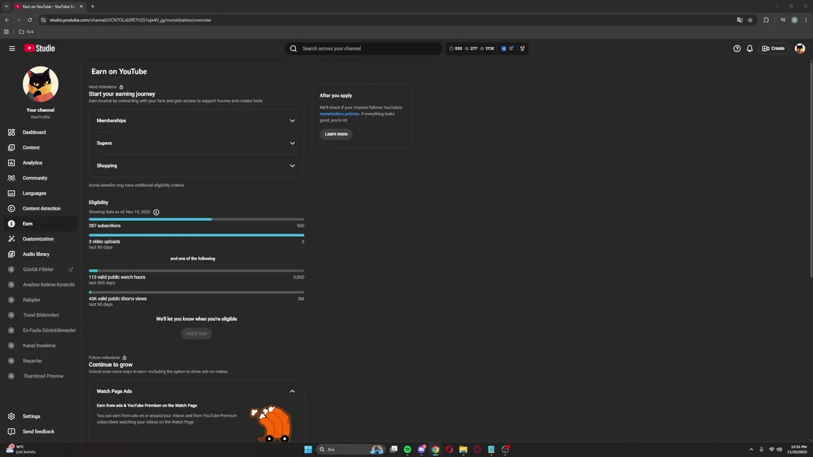Bookmark this page with the star icon
Viewport: 813px width, 457px height.
[x=750, y=20]
